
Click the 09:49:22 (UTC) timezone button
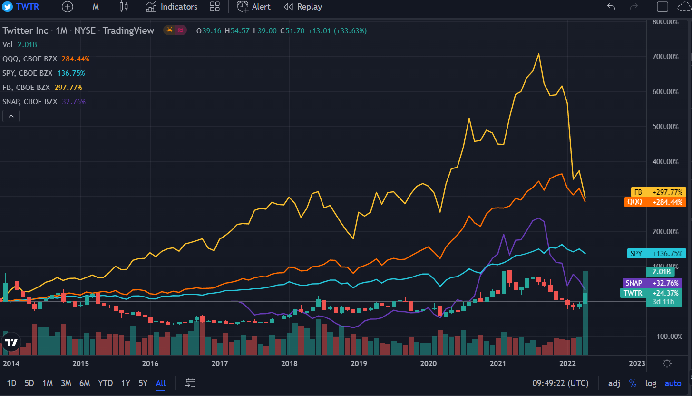pyautogui.click(x=560, y=383)
